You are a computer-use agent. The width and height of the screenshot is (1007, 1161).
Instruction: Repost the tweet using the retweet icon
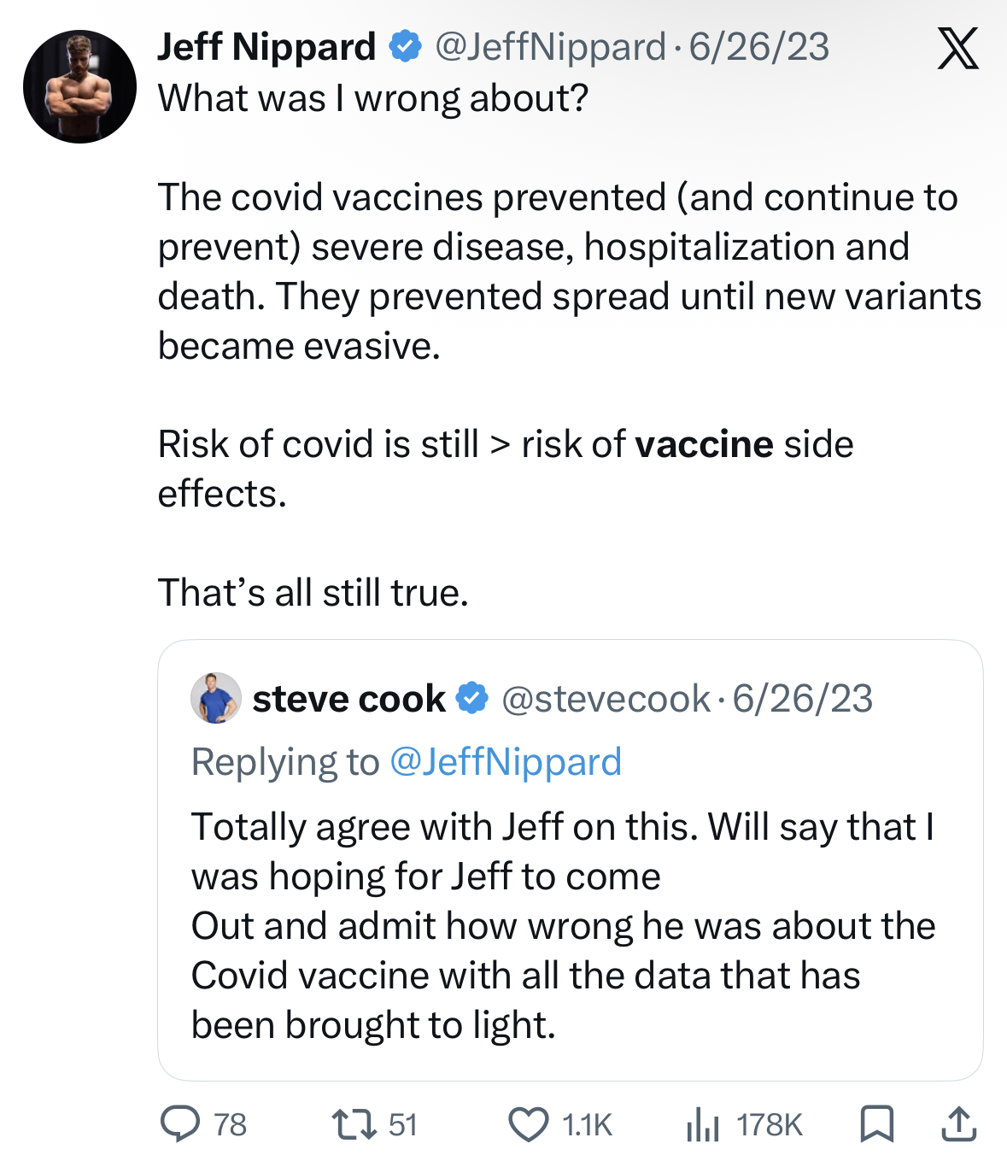pyautogui.click(x=355, y=1123)
